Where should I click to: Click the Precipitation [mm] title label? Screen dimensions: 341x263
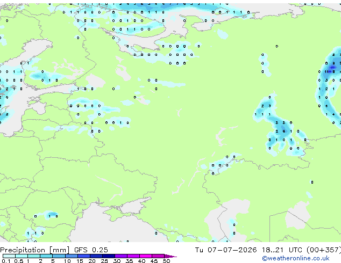click(x=35, y=250)
